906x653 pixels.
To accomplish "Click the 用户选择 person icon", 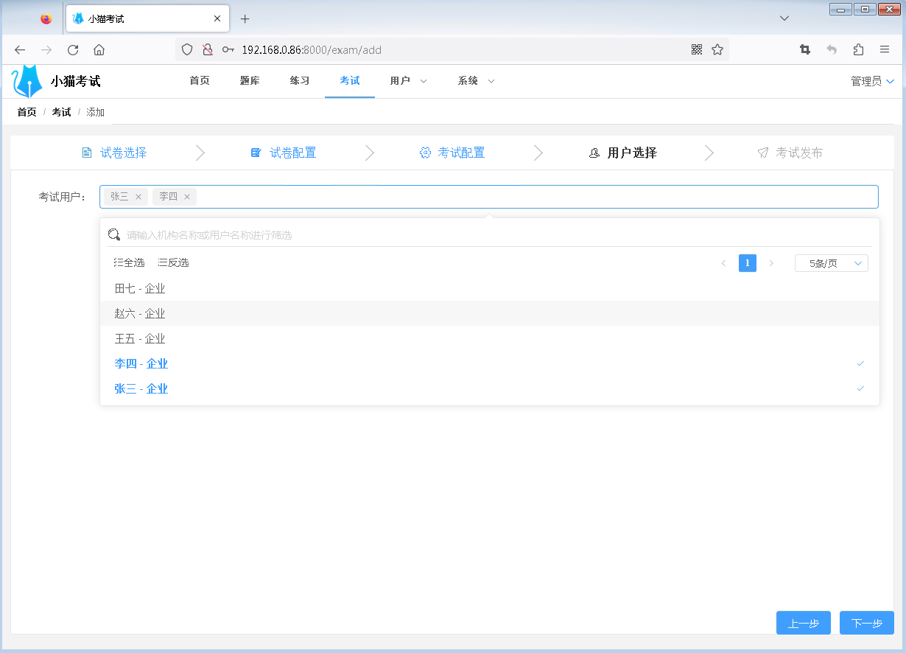I will [x=594, y=153].
